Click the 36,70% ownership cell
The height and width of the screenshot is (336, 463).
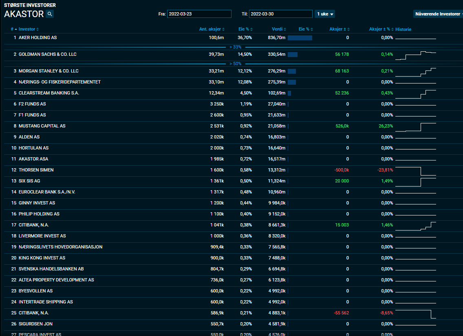(x=245, y=37)
